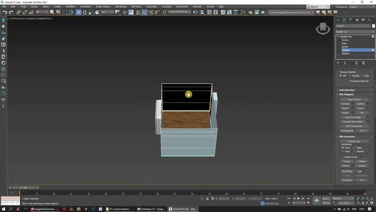Screen dimensions: 376x212
Task: Click the time slider handle
Action: [23, 187]
